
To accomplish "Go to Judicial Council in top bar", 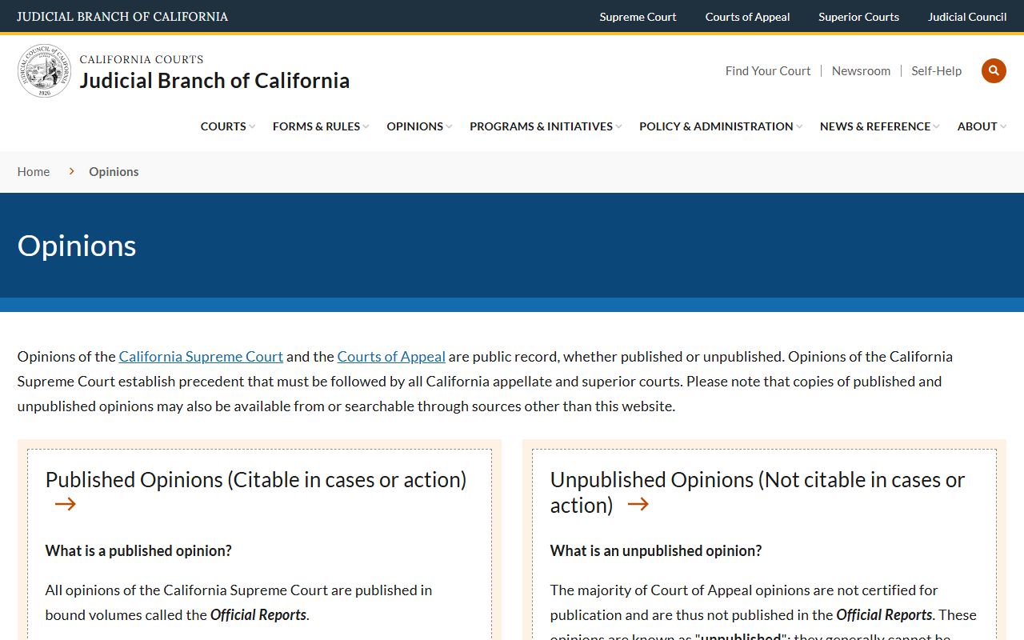I will [x=967, y=17].
